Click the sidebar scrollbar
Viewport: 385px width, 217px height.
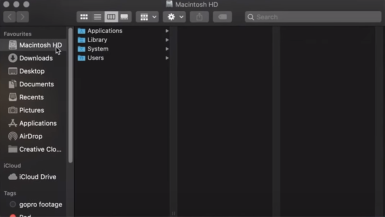(70, 95)
